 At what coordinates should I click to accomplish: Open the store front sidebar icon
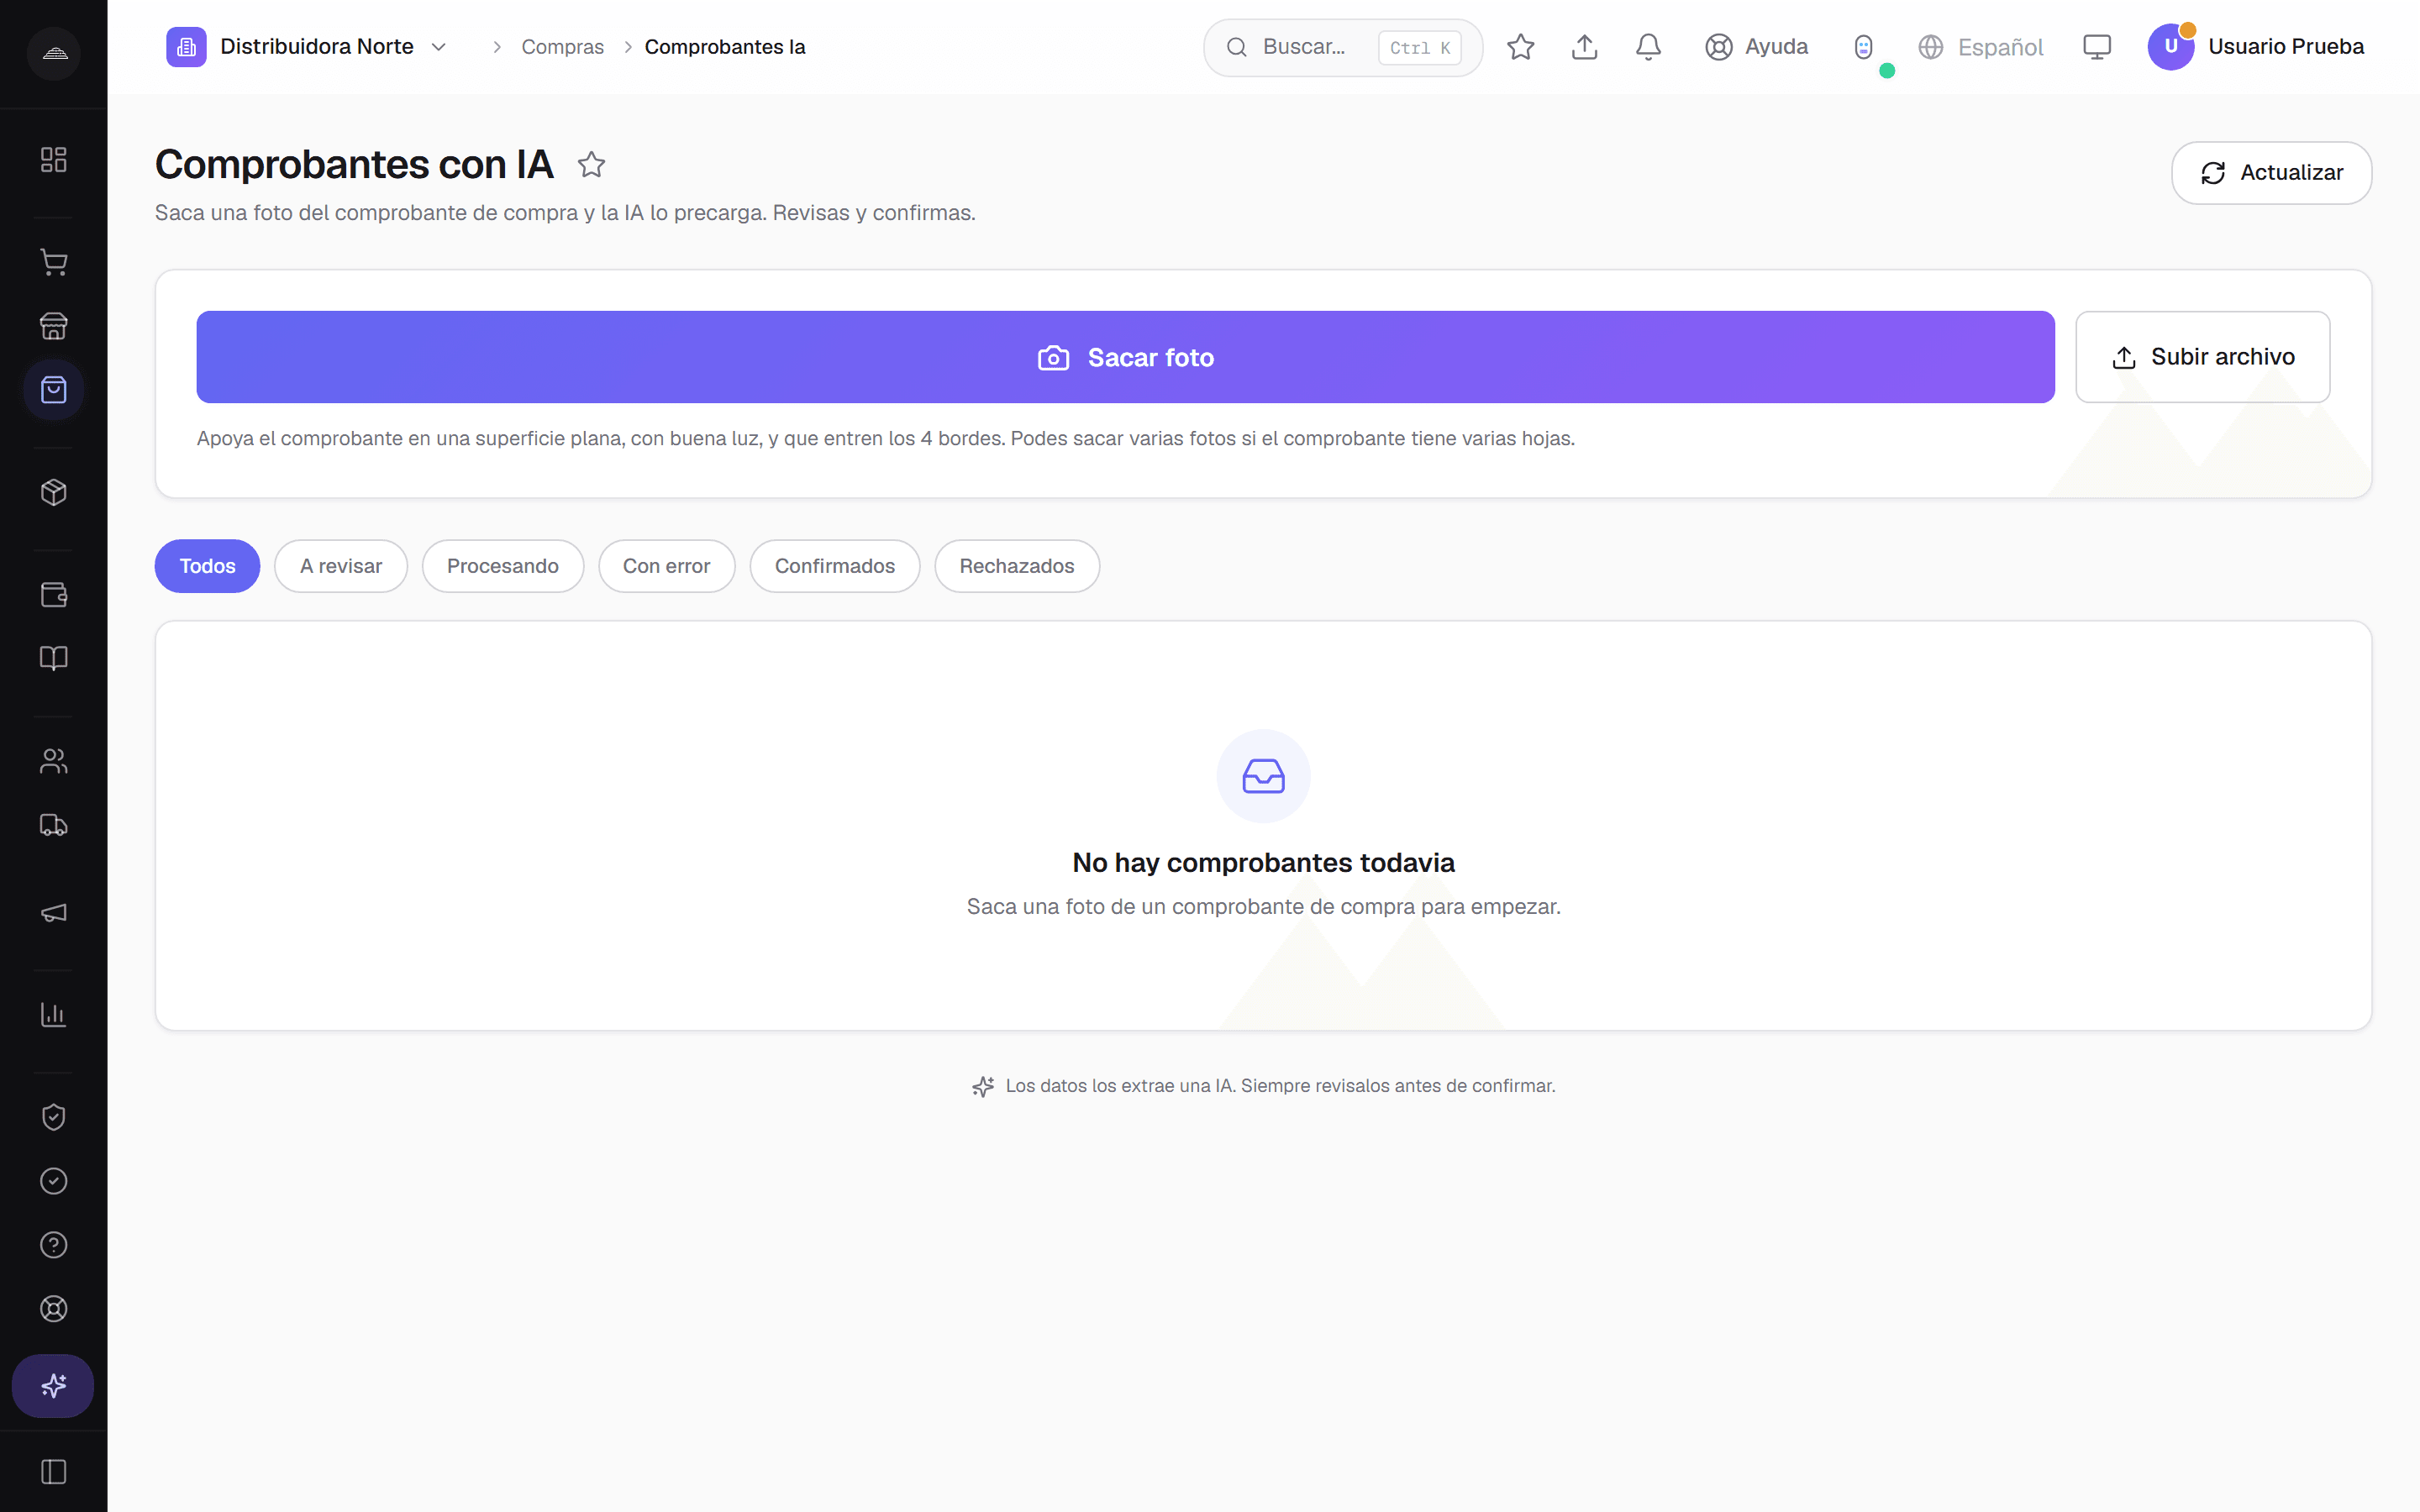(x=53, y=326)
